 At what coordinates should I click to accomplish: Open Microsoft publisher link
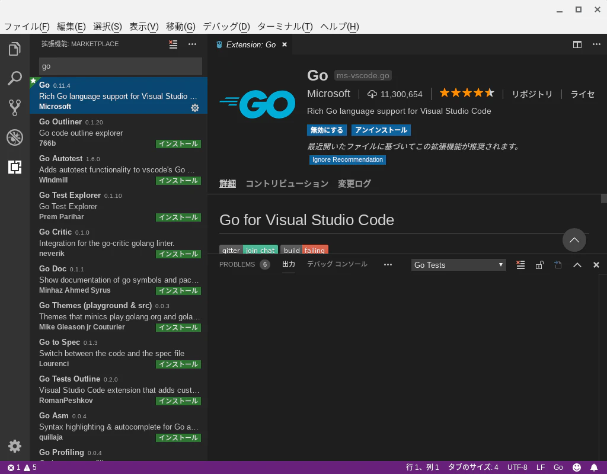(328, 94)
